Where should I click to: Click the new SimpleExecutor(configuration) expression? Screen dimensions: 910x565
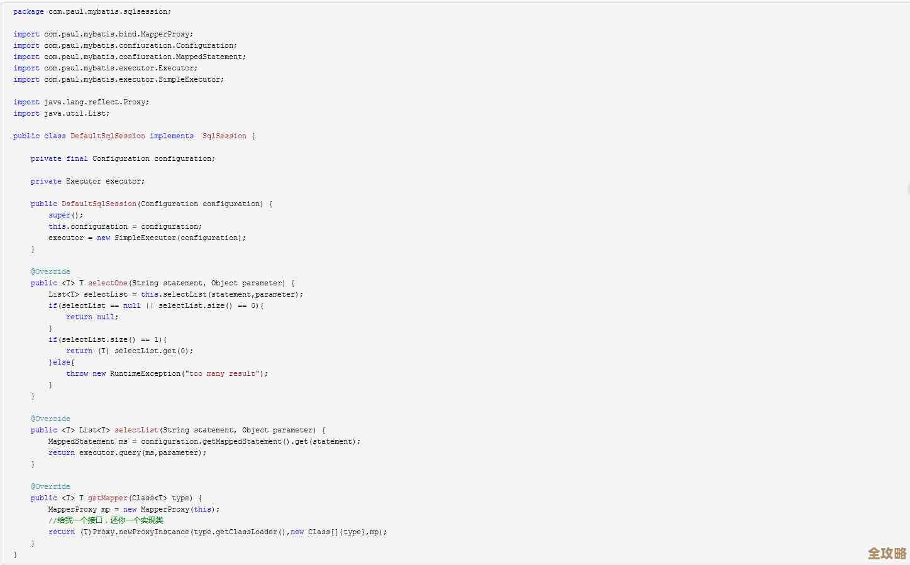click(171, 238)
